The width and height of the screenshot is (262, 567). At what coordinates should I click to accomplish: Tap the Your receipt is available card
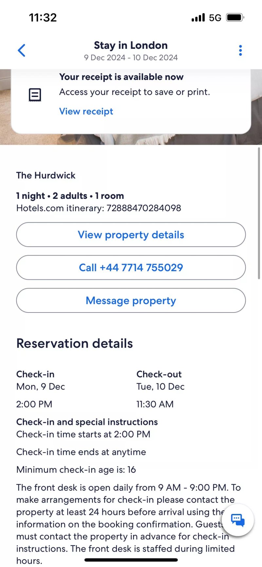tap(131, 102)
